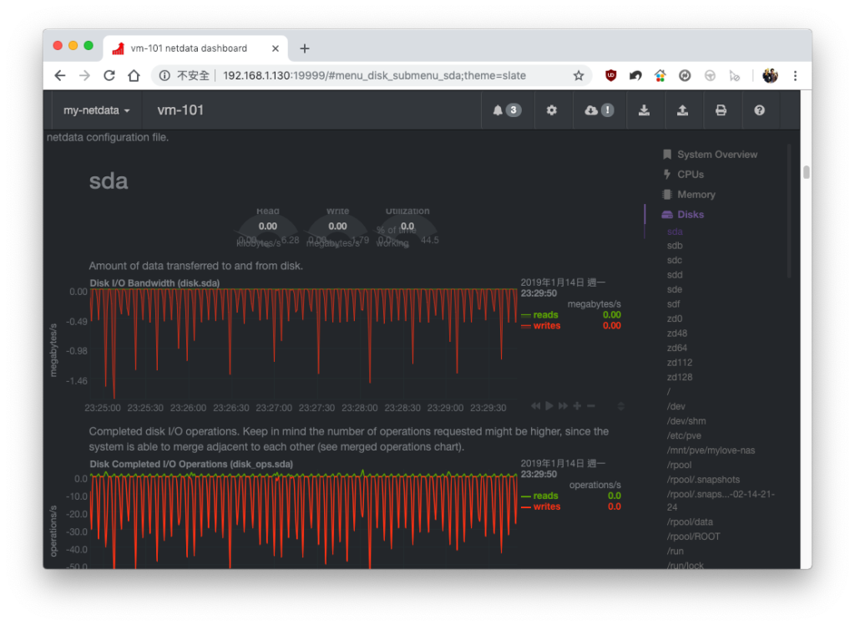Go to browser home page
Screen dimensions: 855x626
tap(134, 75)
